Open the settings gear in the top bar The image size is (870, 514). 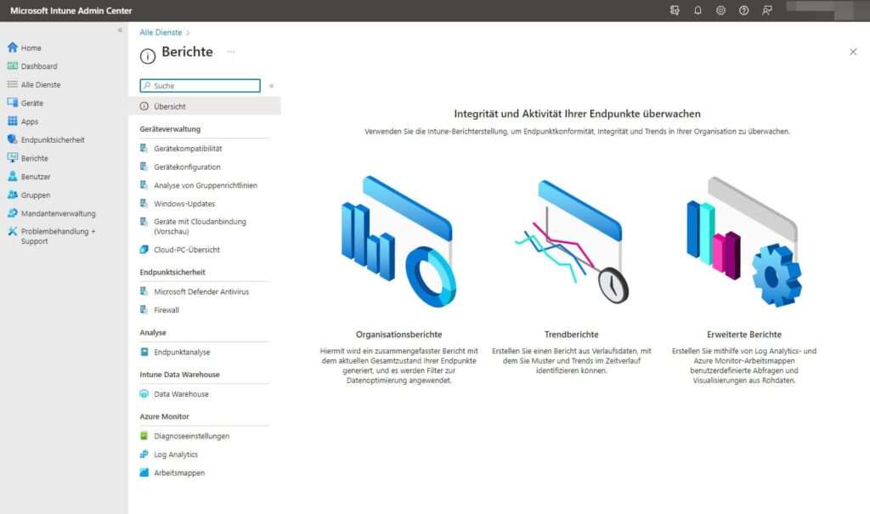tap(720, 10)
